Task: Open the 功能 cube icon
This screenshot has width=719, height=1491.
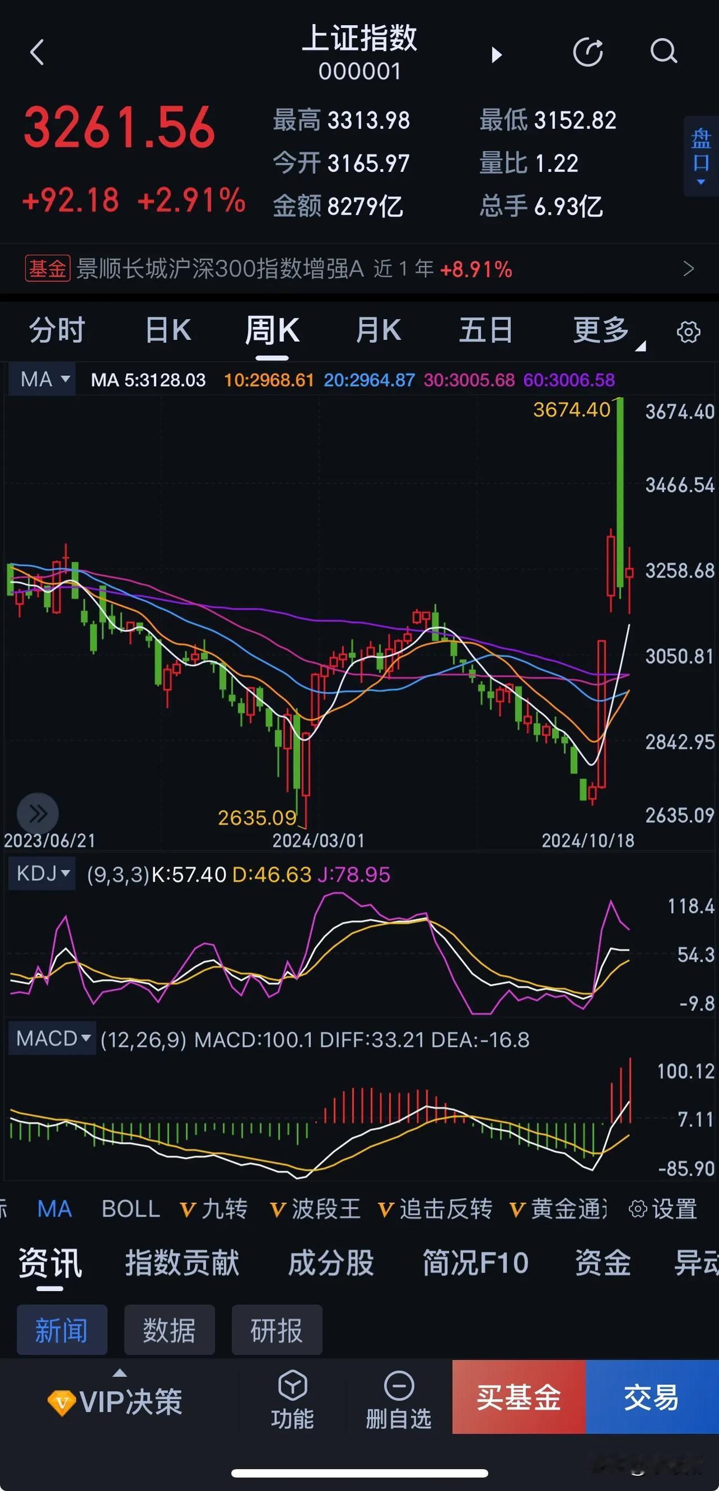Action: (292, 1385)
